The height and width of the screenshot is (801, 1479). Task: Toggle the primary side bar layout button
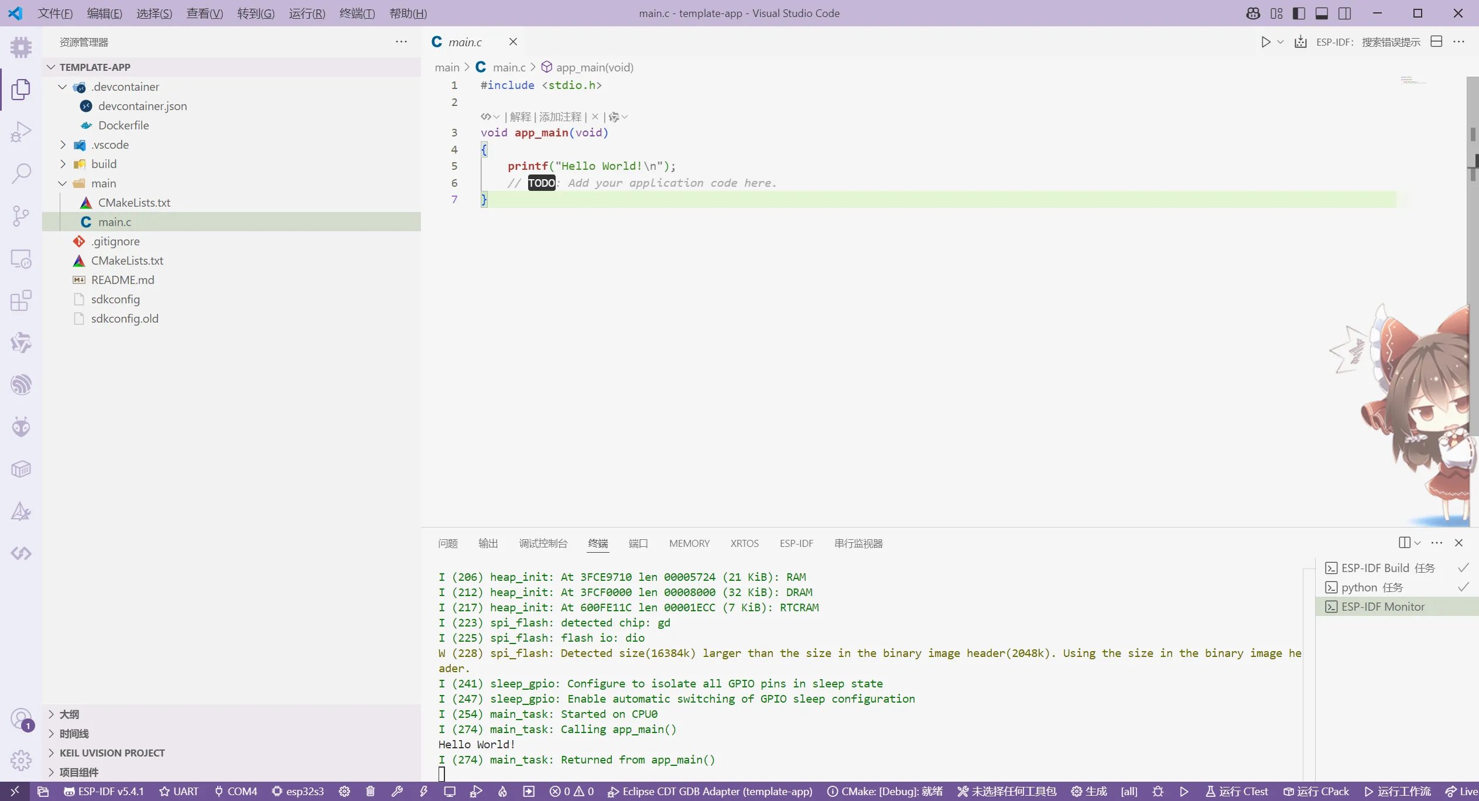pyautogui.click(x=1299, y=13)
